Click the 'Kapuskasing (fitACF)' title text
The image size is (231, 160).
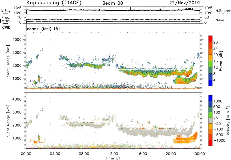click(x=54, y=3)
